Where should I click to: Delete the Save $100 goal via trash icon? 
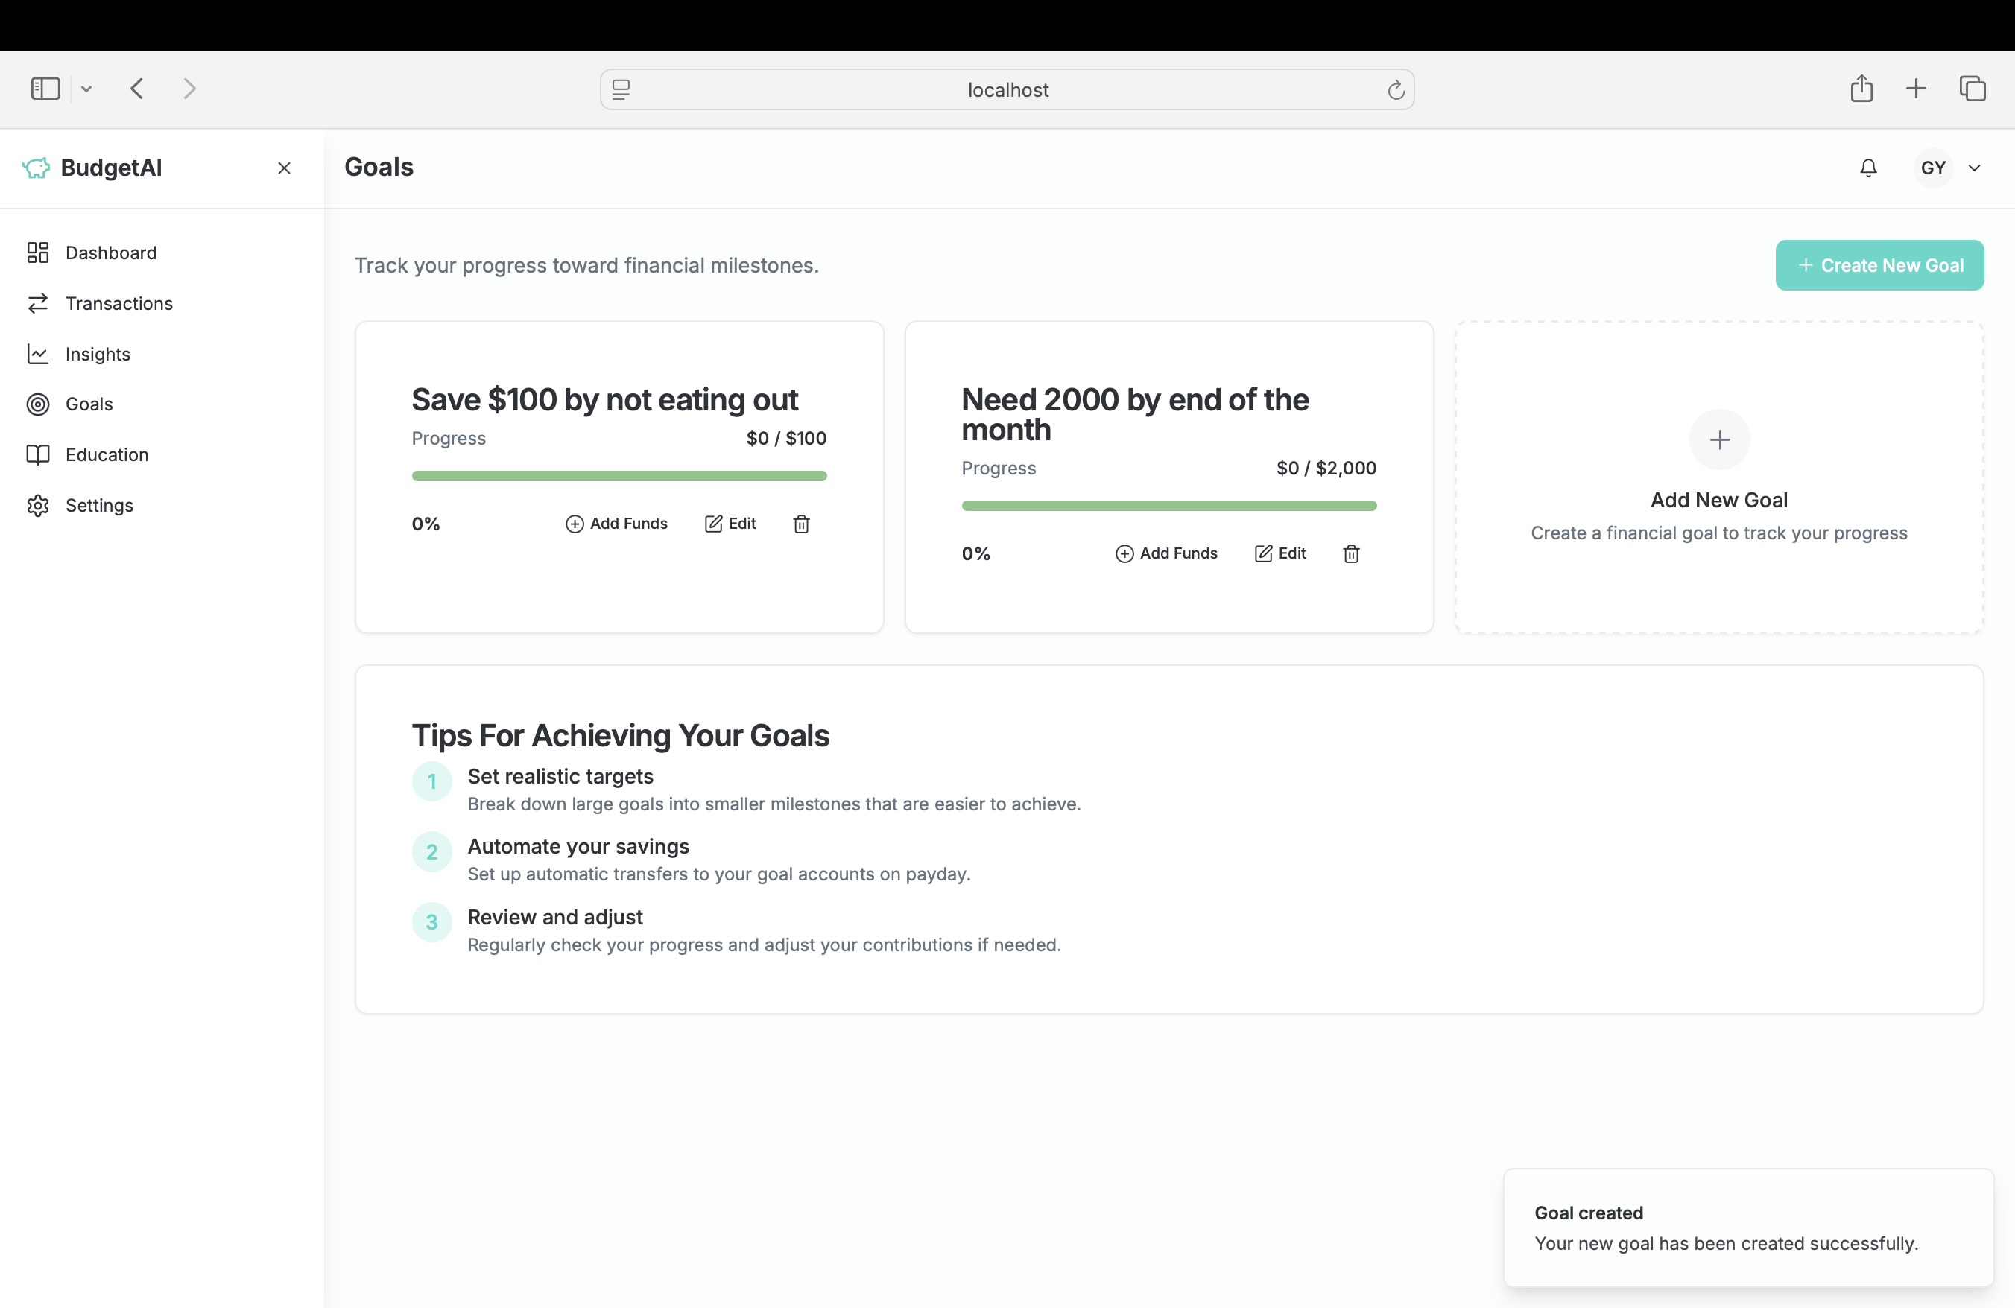coord(801,524)
